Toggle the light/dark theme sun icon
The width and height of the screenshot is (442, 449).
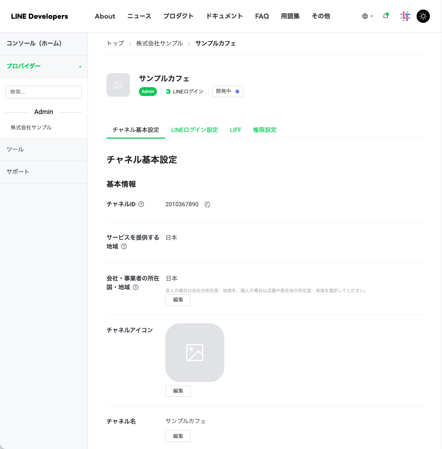pos(423,16)
